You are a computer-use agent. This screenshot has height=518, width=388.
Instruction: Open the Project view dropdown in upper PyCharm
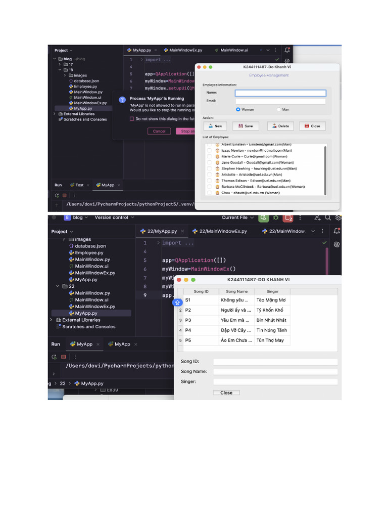click(63, 51)
